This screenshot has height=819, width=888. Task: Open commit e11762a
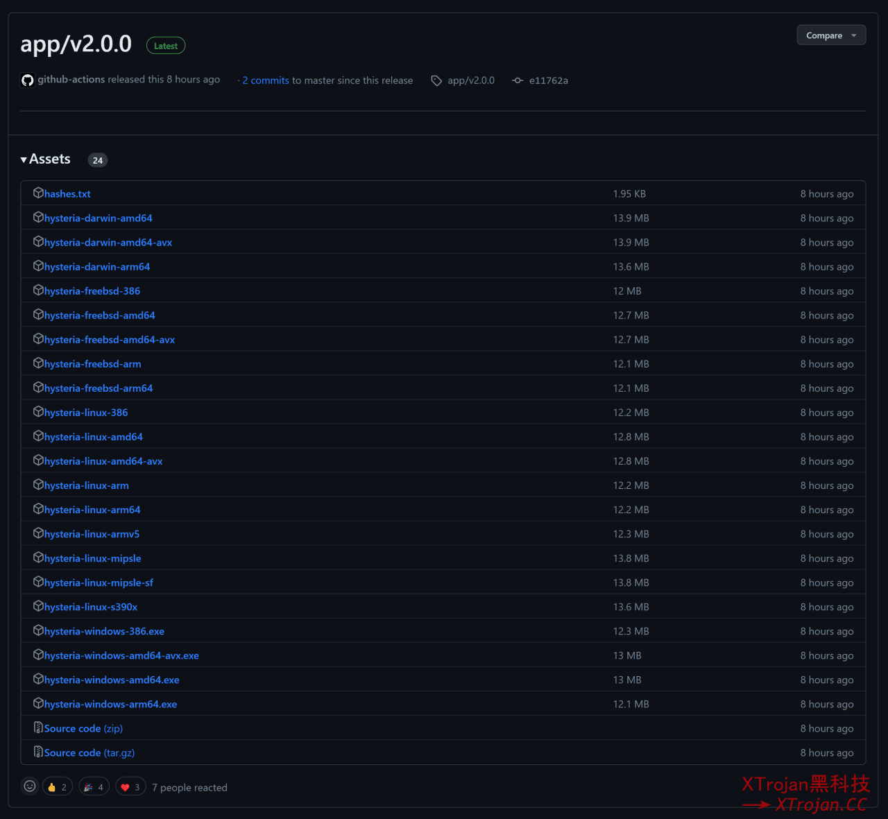[x=548, y=80]
